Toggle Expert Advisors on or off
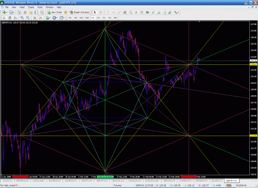This screenshot has width=258, height=188. [80, 12]
